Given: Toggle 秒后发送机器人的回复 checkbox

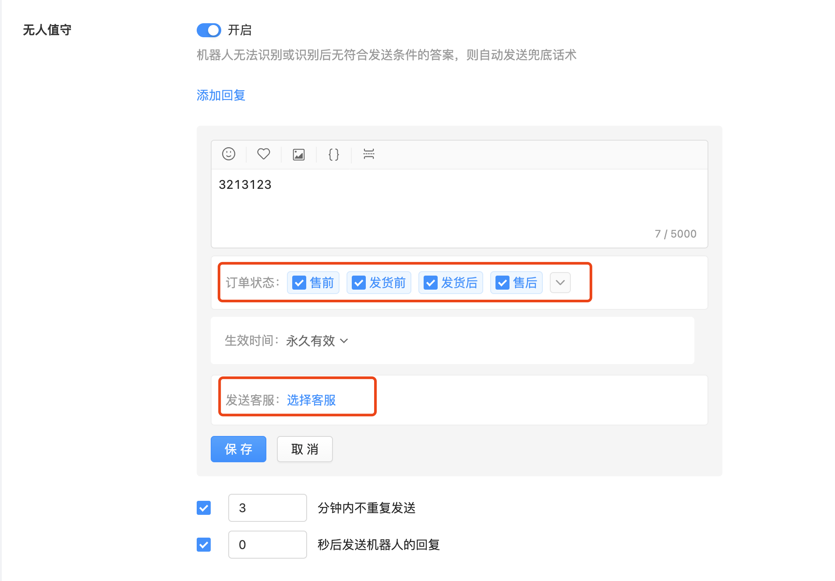Looking at the screenshot, I should [x=204, y=545].
